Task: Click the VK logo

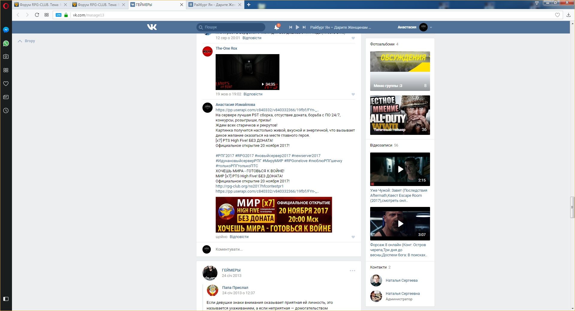Action: click(152, 27)
